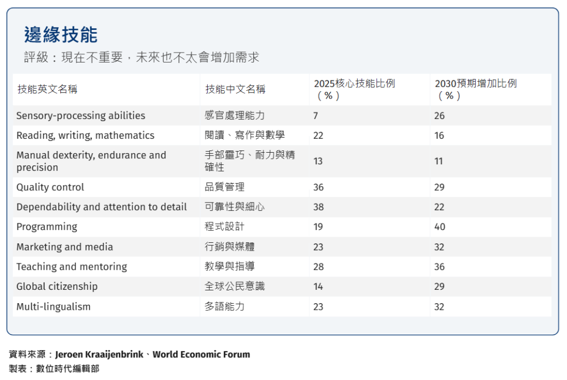
Task: Click the source credit World Economic Forum
Action: click(x=201, y=355)
